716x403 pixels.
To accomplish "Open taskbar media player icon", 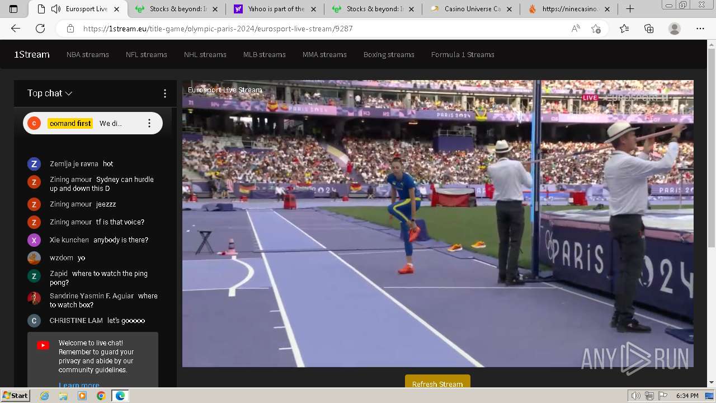I will tap(82, 396).
